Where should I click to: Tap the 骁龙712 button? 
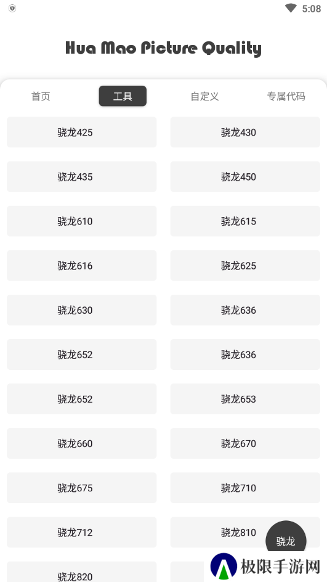81,532
